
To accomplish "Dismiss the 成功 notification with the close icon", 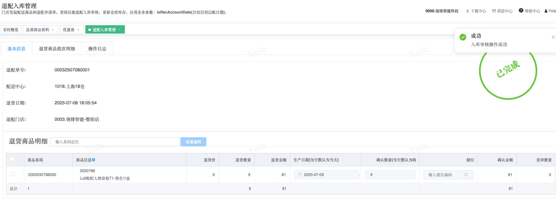I will click(x=553, y=37).
